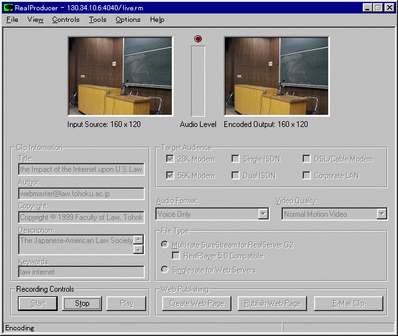Click the Description text area
The width and height of the screenshot is (398, 336).
(76, 244)
